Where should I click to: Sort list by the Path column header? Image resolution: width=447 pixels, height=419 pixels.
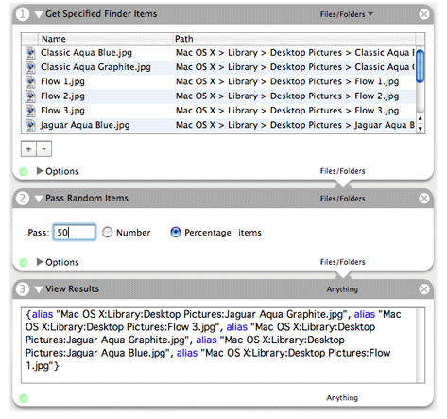[294, 39]
